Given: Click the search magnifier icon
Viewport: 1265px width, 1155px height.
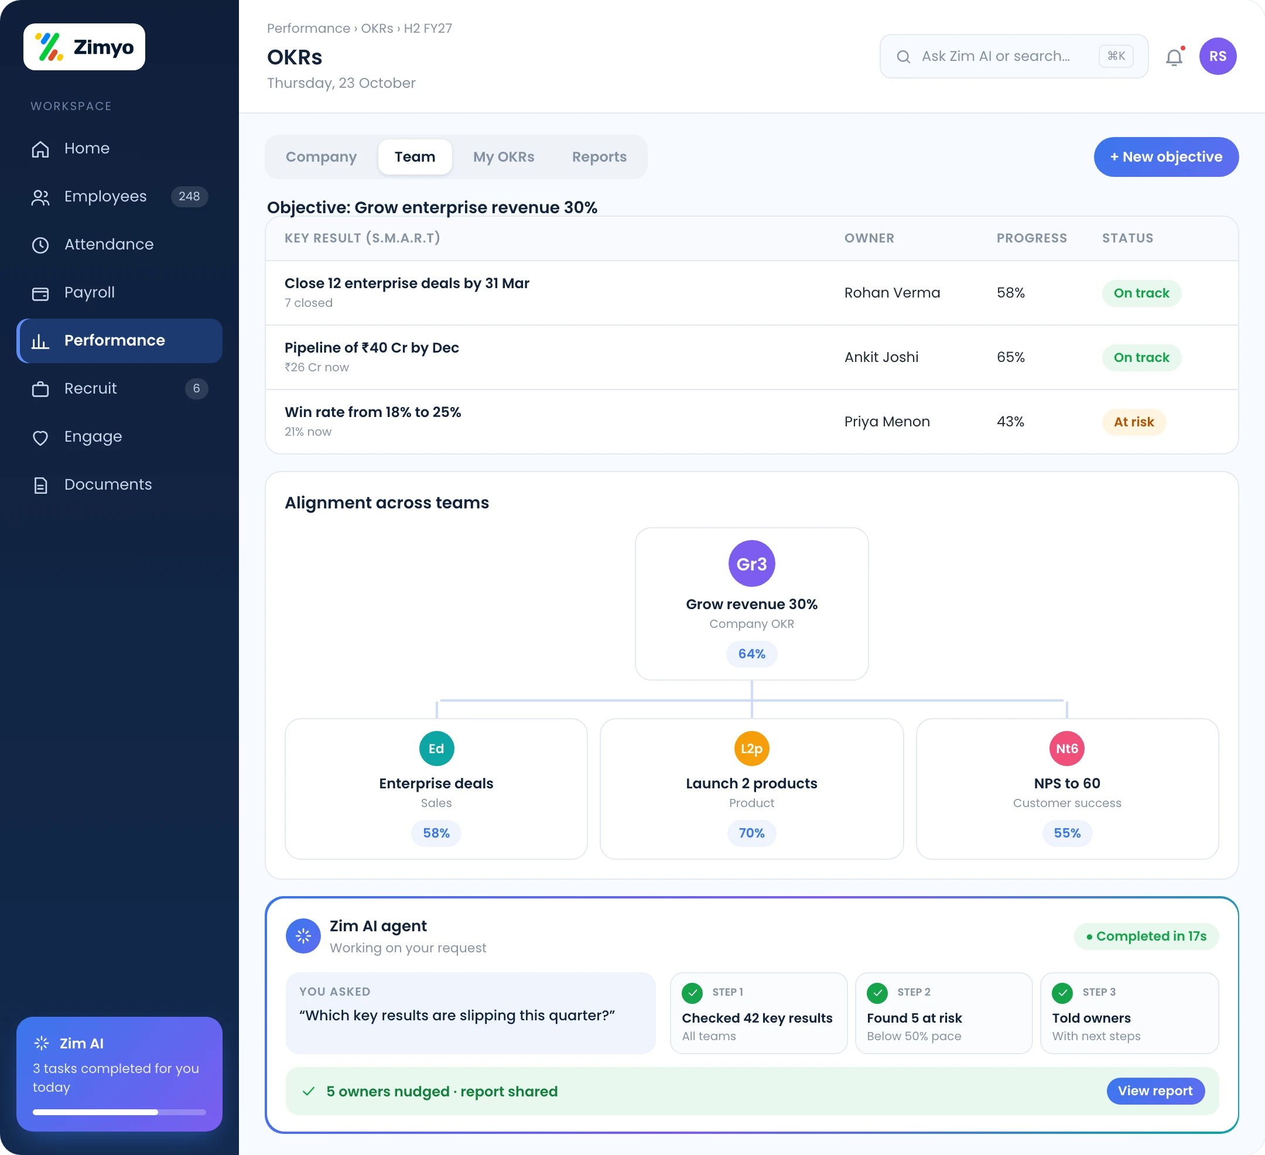Looking at the screenshot, I should [903, 56].
